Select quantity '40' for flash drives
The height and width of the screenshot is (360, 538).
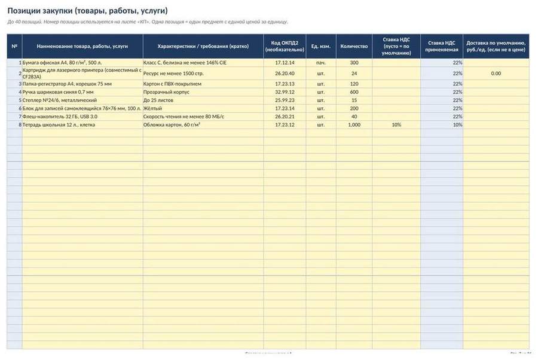354,117
